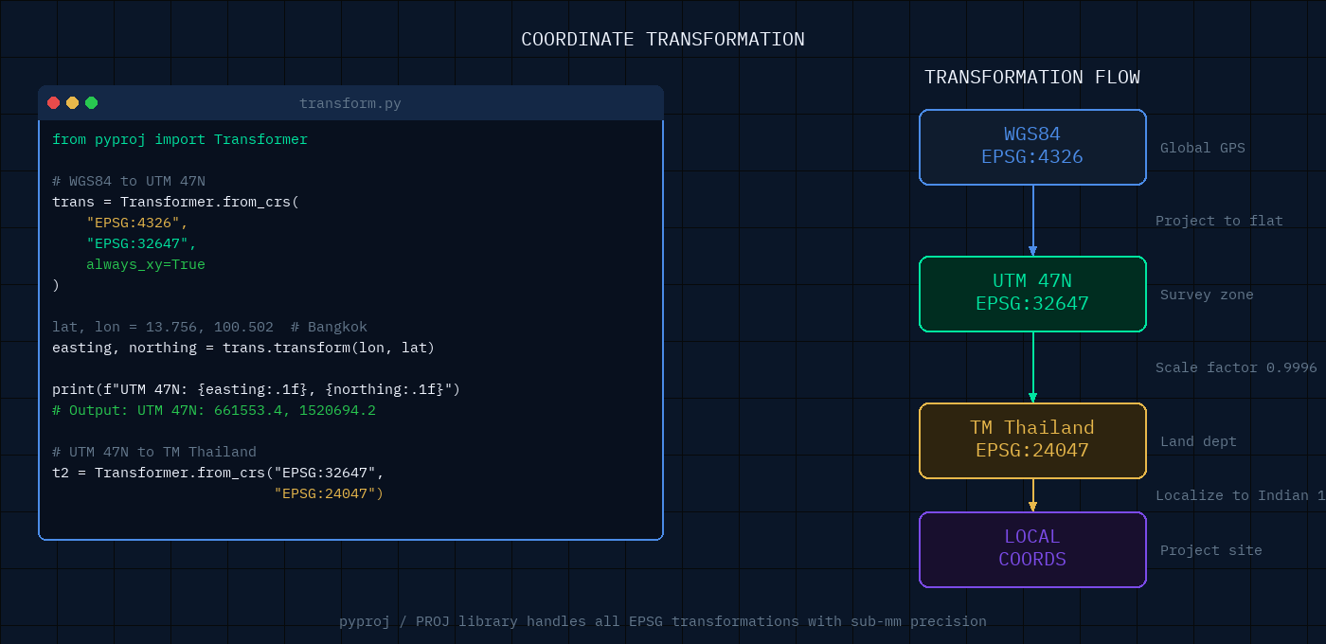This screenshot has height=644, width=1326.
Task: Click the LOCAL COORDS flow box
Action: point(1032,549)
